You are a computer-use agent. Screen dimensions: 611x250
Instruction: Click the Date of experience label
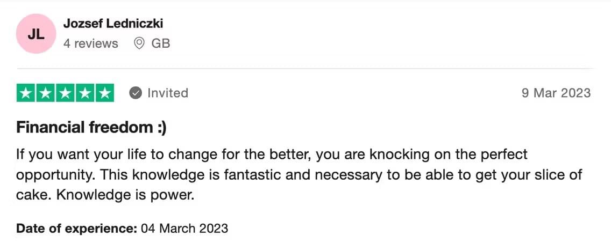(76, 228)
